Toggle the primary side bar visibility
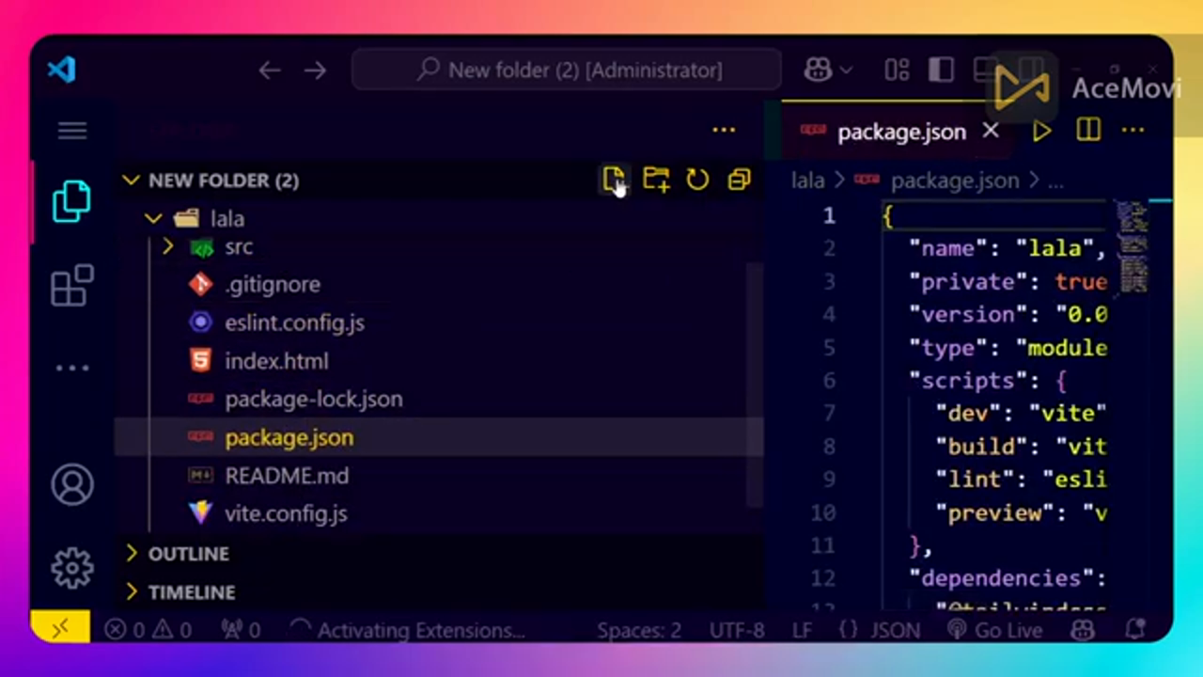 pos(941,70)
